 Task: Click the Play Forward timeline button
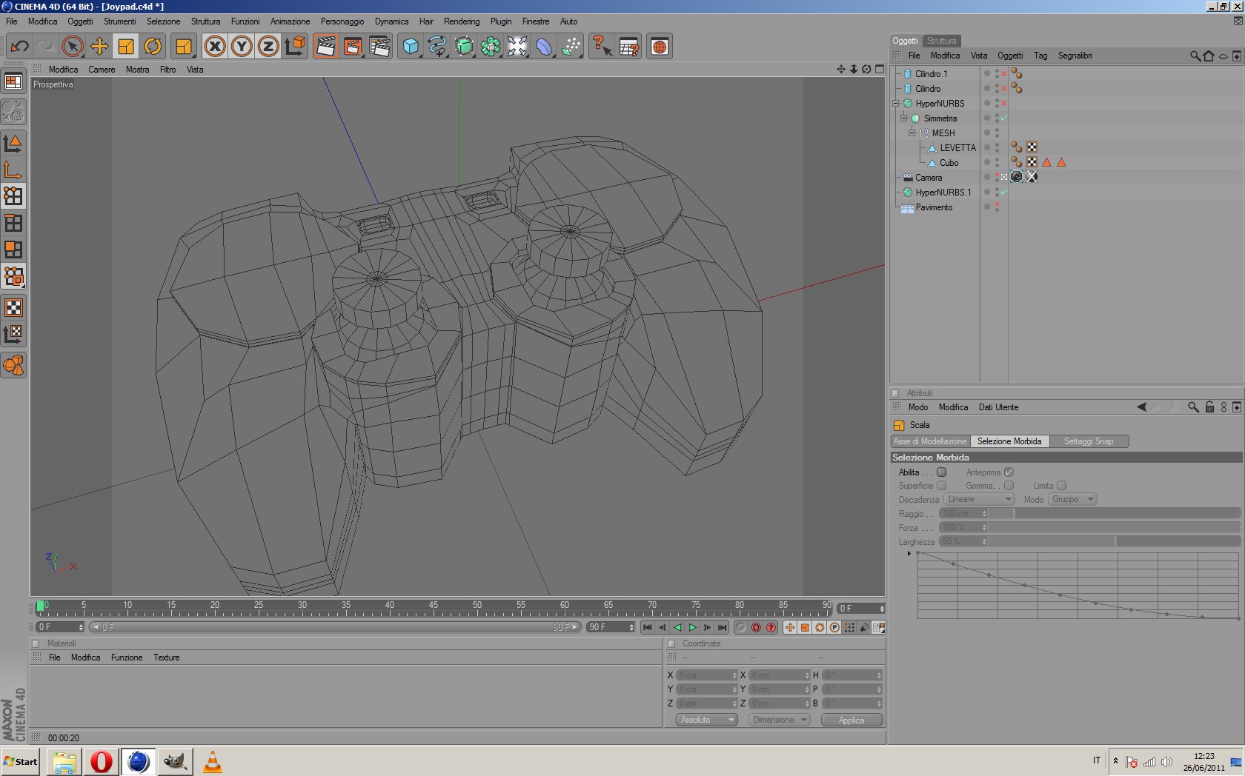692,627
